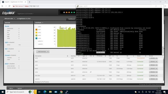
Task: Go back in the browser
Action: click(x=2, y=6)
